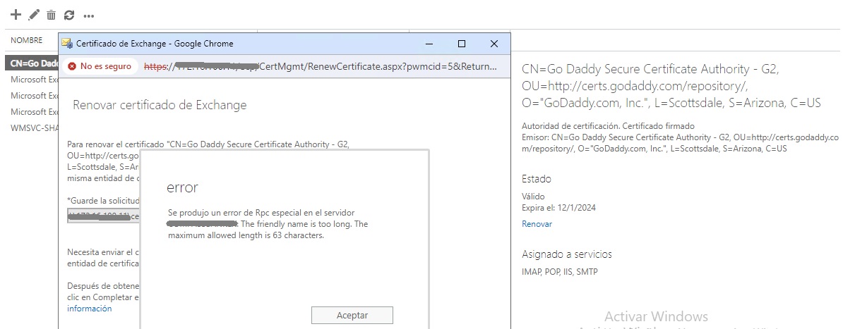The width and height of the screenshot is (843, 329).
Task: Minimize the Certificado de Exchange window
Action: (x=429, y=44)
